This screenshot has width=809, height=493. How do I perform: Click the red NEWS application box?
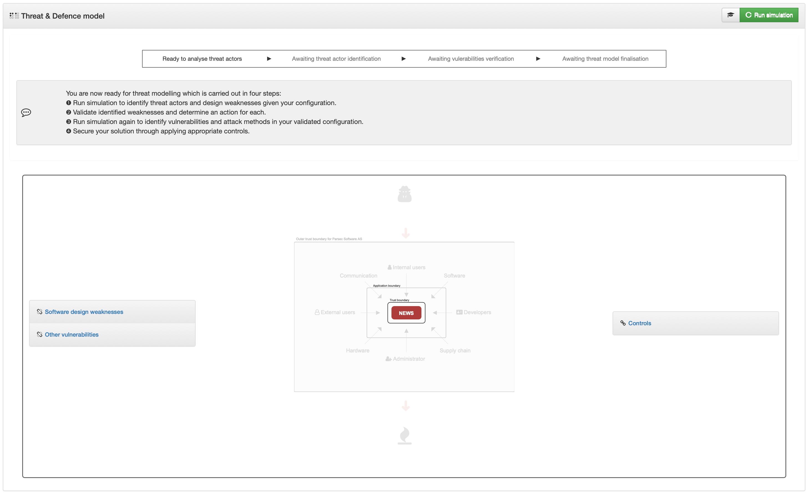[x=406, y=313]
